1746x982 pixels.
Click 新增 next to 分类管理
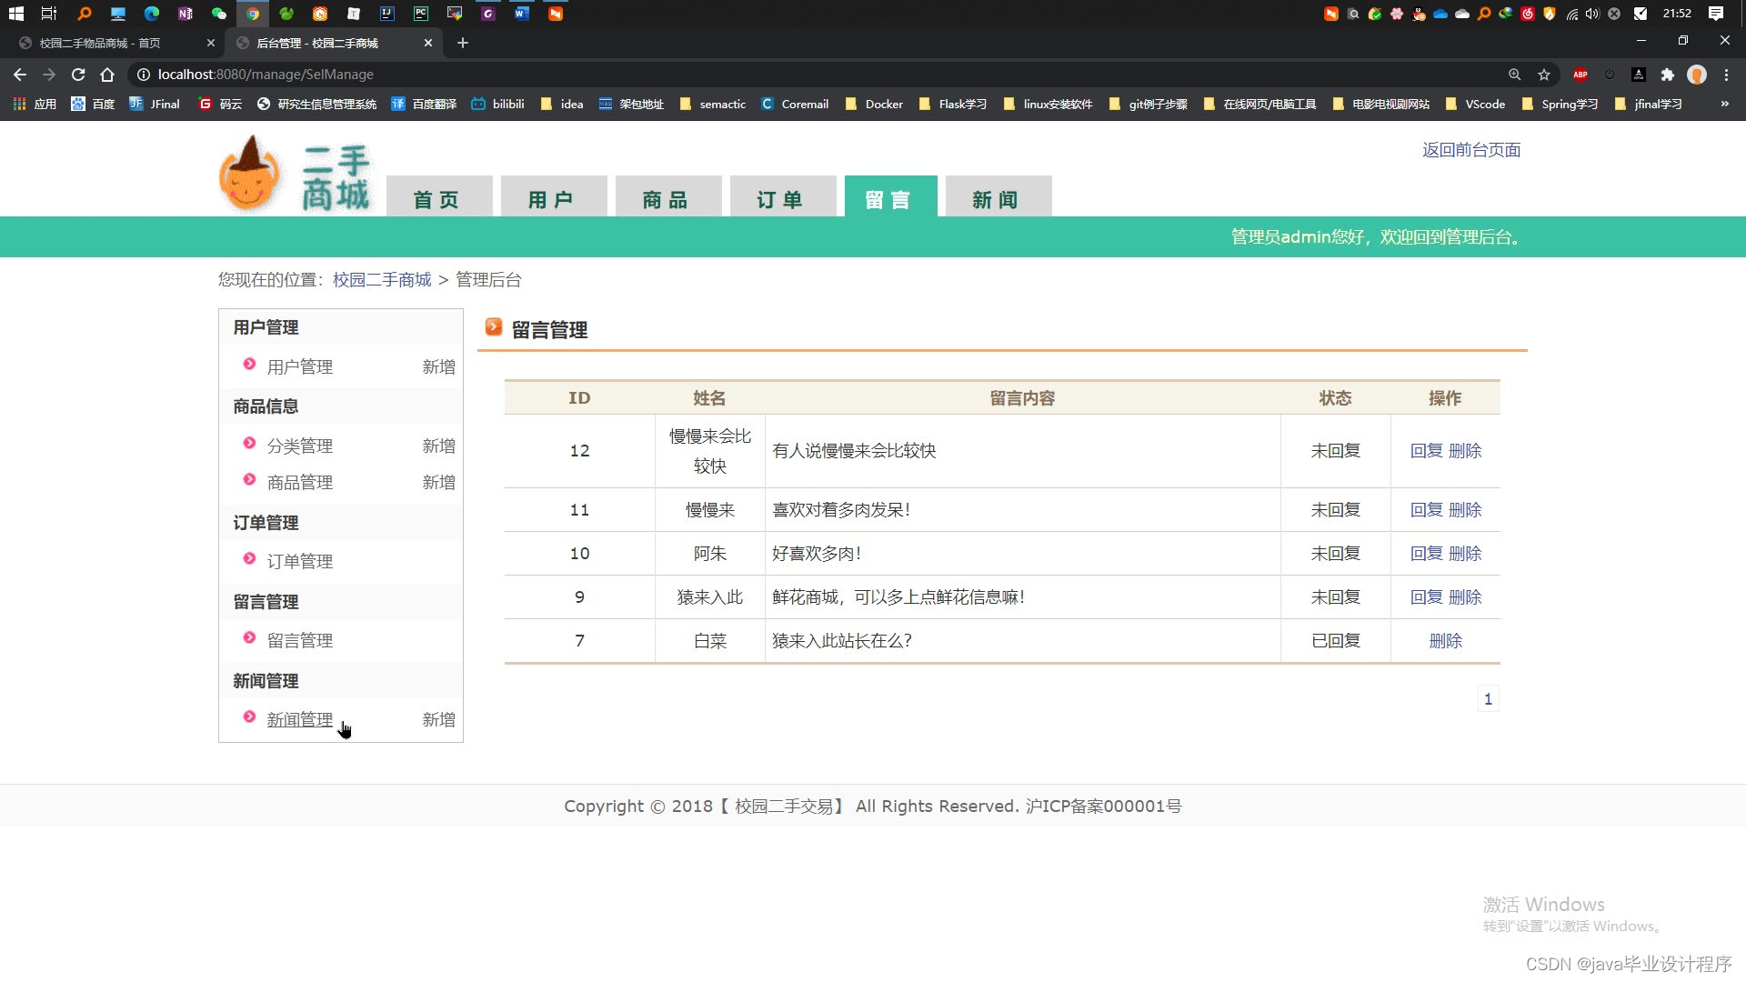coord(439,446)
